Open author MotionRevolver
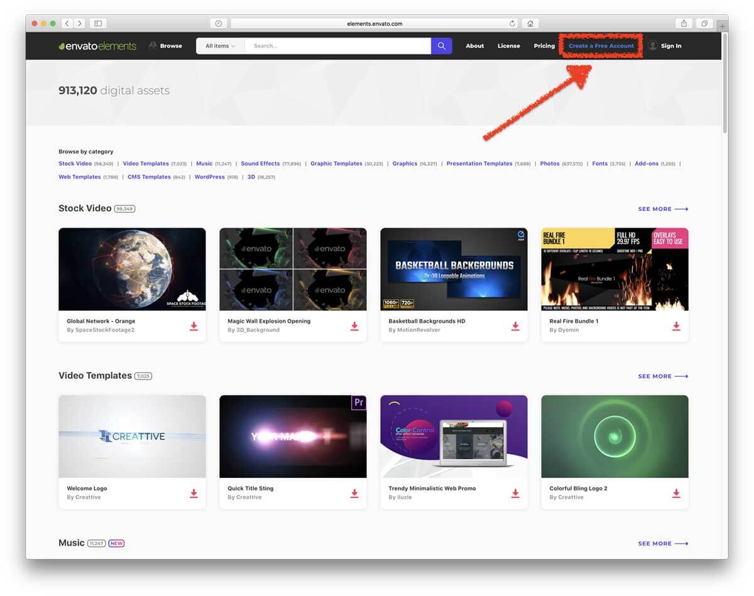This screenshot has height=596, width=754. pos(418,330)
